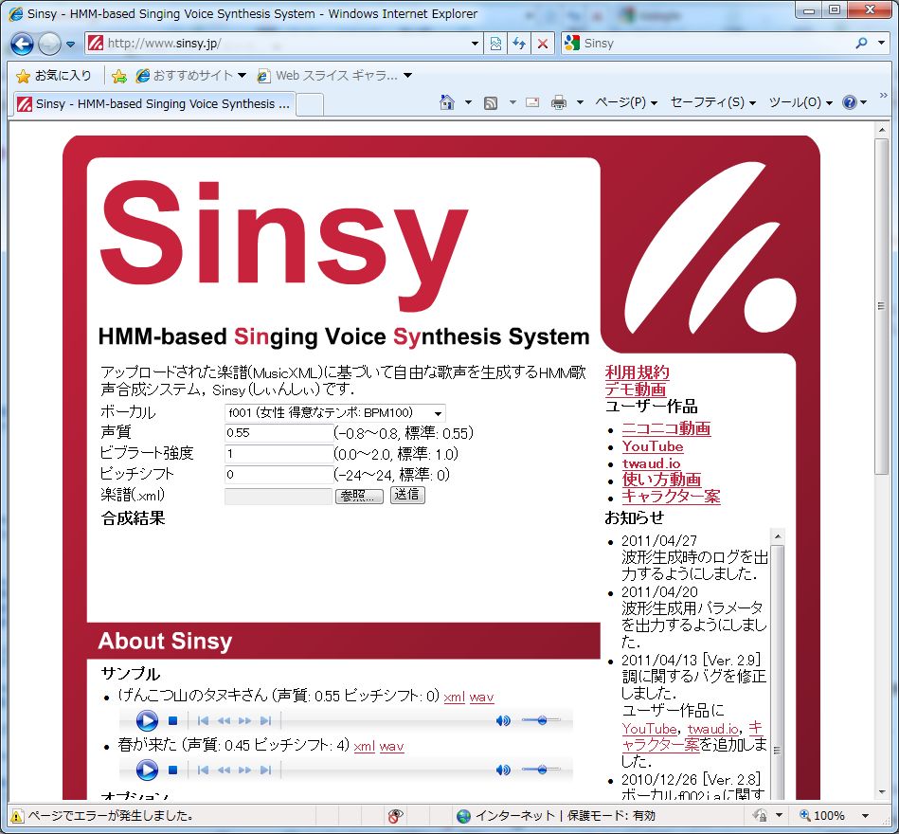This screenshot has width=899, height=834.
Task: Open the 使い方動画 link
Action: coord(661,480)
